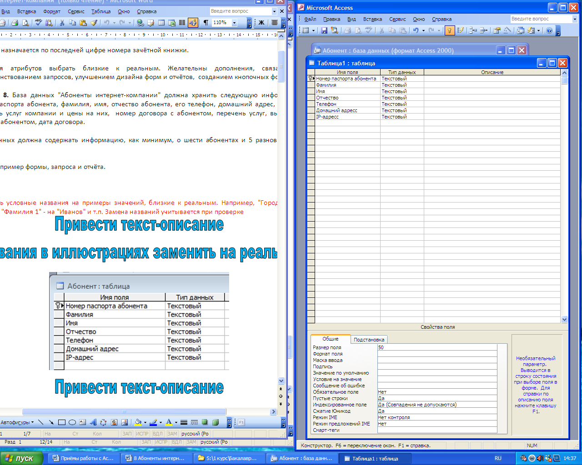Select the Oval drawing tool in Word
Image resolution: width=582 pixels, height=465 pixels.
click(72, 422)
